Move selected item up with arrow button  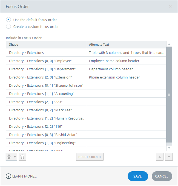(160, 157)
